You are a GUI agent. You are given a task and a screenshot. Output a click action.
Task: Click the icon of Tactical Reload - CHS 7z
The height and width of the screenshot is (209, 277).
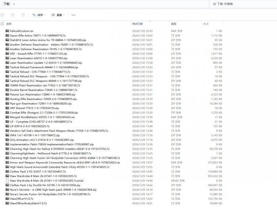pyautogui.click(x=7, y=72)
